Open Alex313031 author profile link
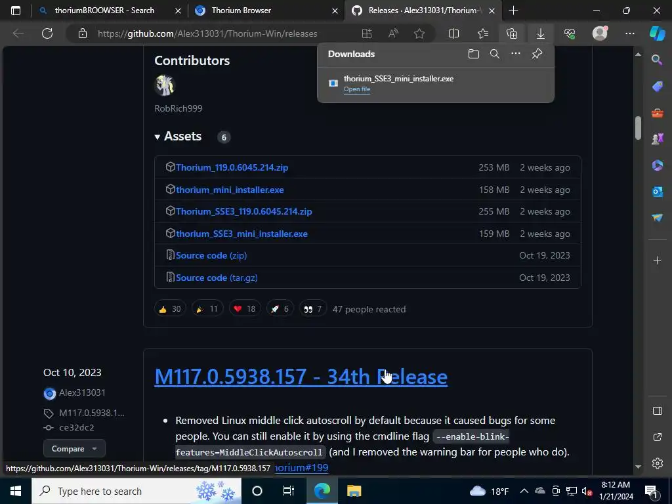 coord(82,392)
